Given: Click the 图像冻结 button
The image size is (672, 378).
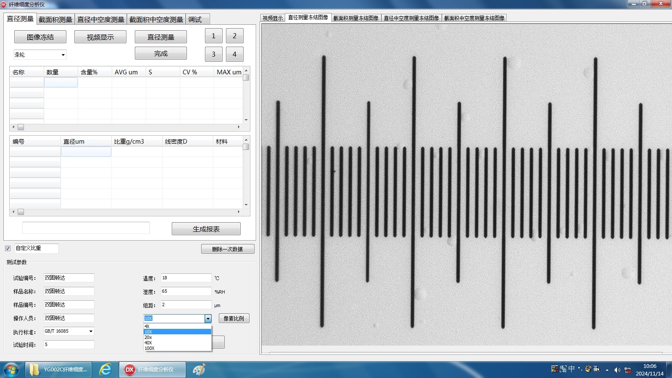Looking at the screenshot, I should [40, 37].
